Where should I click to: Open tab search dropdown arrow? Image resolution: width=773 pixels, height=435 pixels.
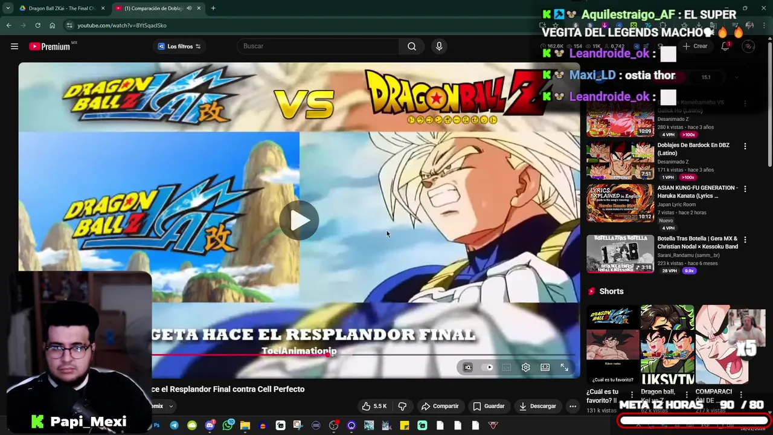(x=8, y=8)
